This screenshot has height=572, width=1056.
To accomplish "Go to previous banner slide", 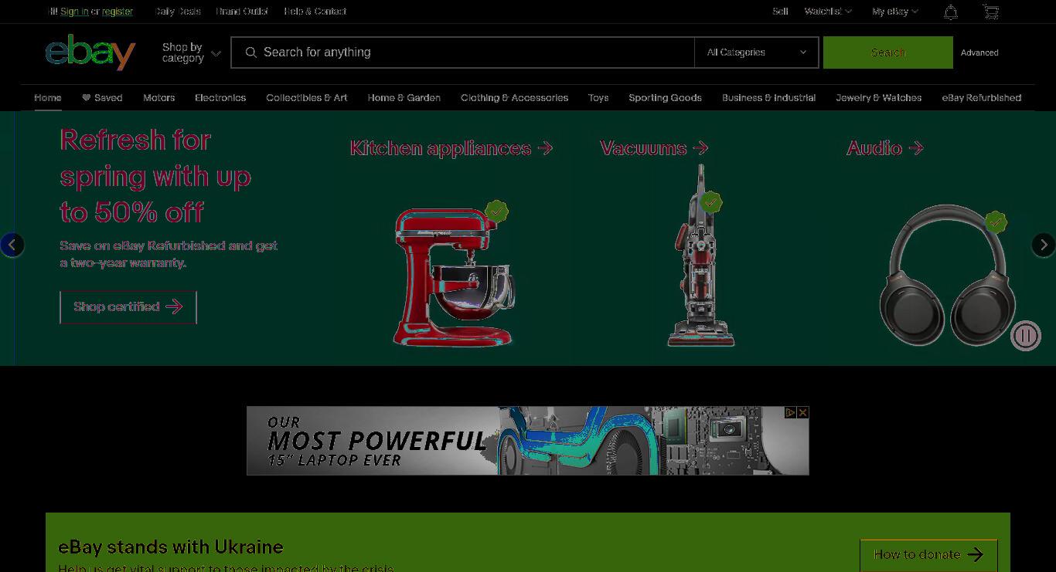I will (12, 245).
